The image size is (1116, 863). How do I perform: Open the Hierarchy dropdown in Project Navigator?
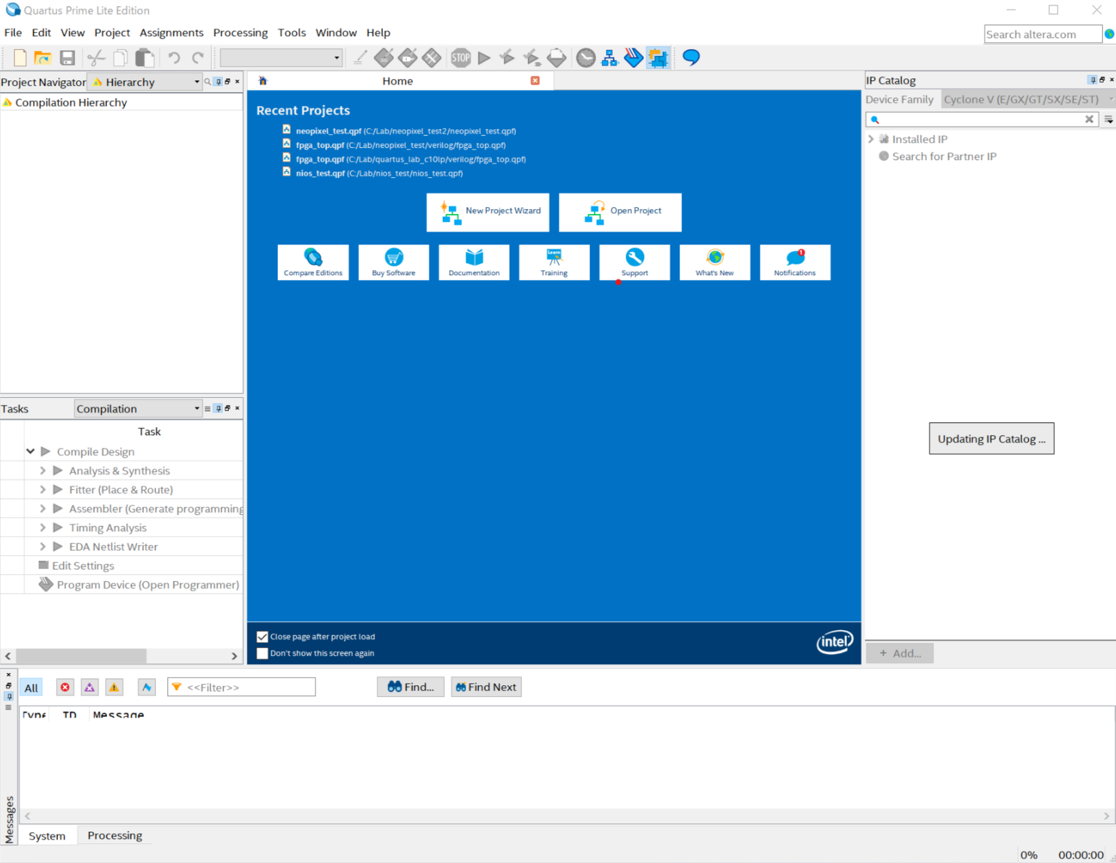pyautogui.click(x=197, y=82)
